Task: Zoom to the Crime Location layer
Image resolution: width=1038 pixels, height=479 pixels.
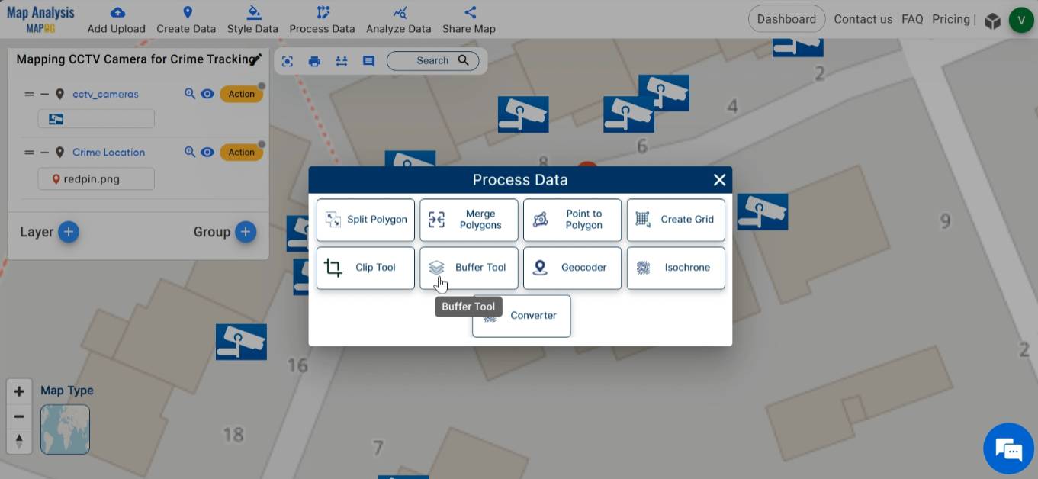Action: (x=190, y=152)
